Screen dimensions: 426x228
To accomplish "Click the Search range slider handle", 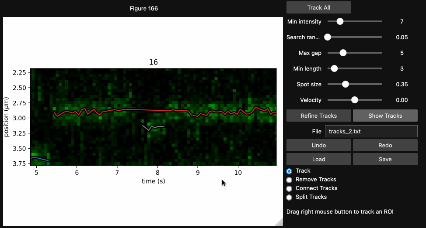I will click(328, 37).
